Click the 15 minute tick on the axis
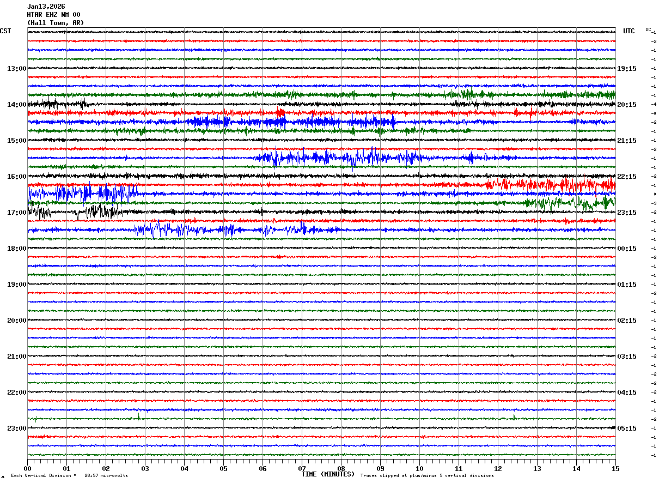659x483 pixels. coord(615,469)
